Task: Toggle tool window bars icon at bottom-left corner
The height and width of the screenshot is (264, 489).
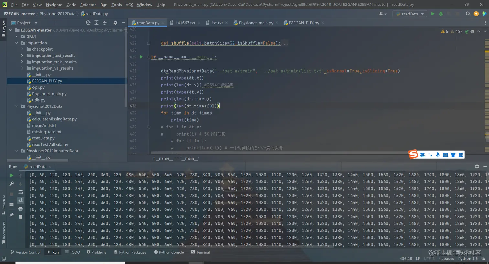Action: pos(4,259)
